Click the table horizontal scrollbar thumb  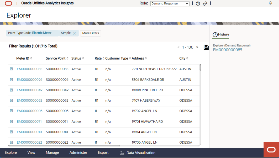point(64,146)
